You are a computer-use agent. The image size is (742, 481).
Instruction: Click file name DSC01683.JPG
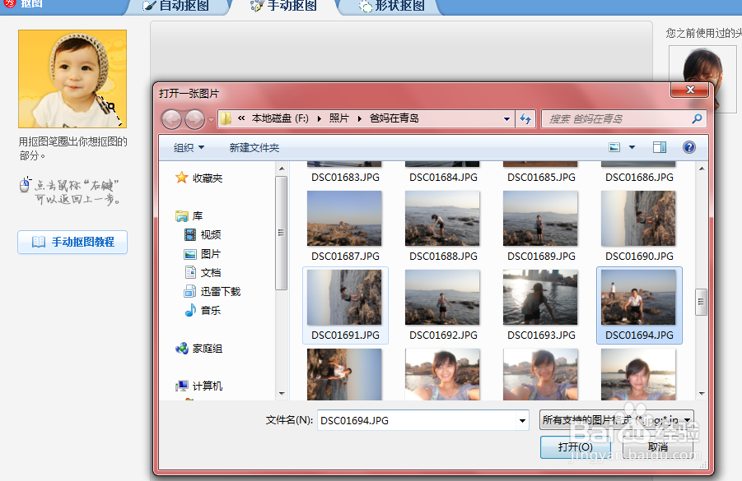pos(345,177)
